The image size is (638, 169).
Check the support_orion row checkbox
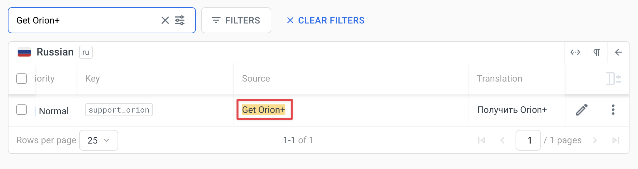(22, 110)
